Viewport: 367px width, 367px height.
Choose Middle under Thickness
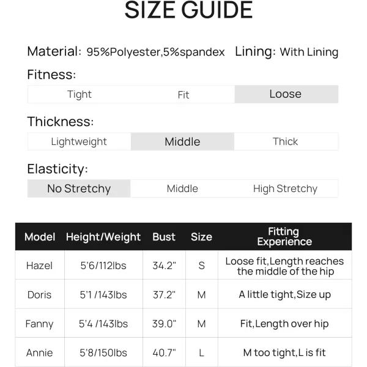(x=182, y=141)
